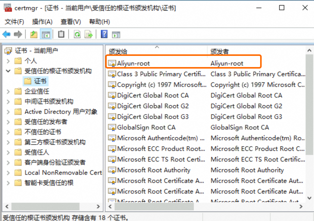Screen dimensions: 314x221
Task: Open the 帮助(H) menu
Action: (99, 22)
